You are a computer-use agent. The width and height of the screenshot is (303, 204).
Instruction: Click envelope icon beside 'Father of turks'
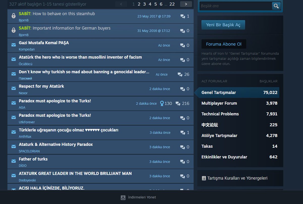pyautogui.click(x=14, y=161)
